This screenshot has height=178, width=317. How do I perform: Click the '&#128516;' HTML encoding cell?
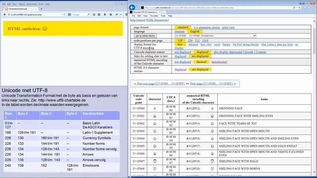tap(198, 138)
